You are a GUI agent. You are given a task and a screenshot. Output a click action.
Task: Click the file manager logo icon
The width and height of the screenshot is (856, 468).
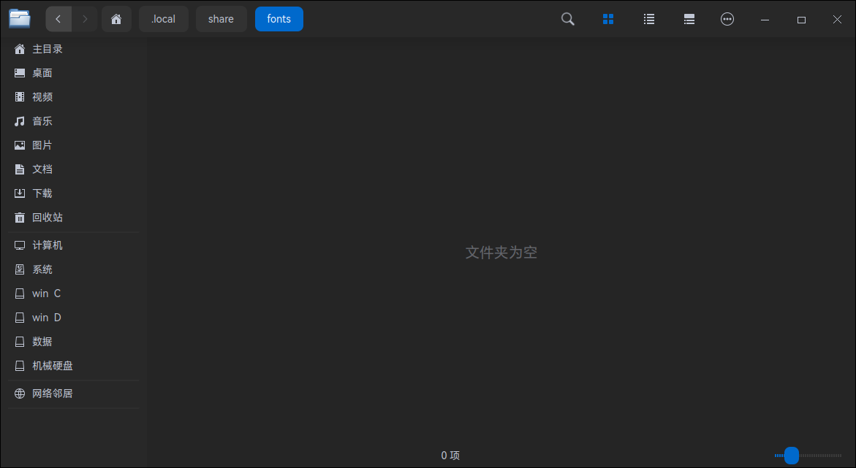(20, 18)
